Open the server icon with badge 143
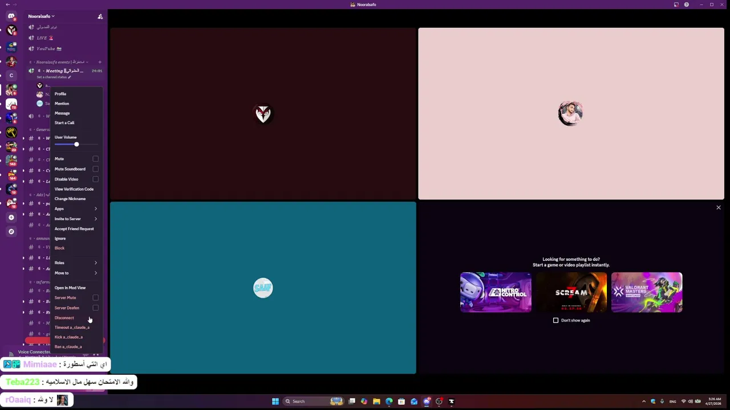The width and height of the screenshot is (730, 410). [11, 161]
